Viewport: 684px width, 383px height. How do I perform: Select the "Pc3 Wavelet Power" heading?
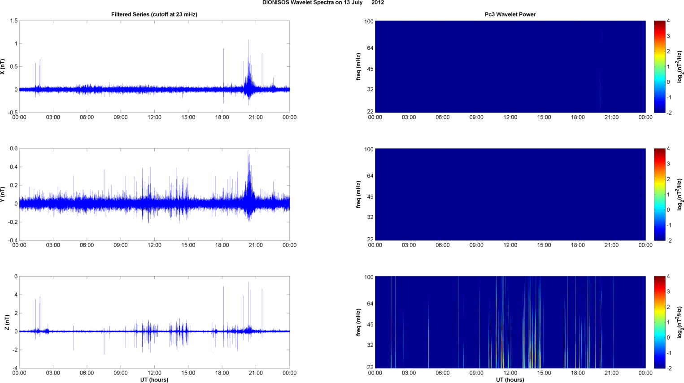pyautogui.click(x=510, y=14)
